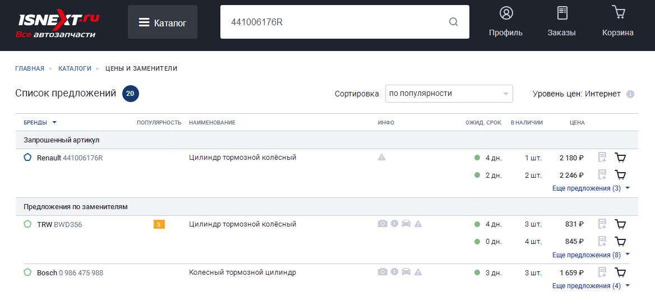Add the 2 246 ₽ offer to list

pyautogui.click(x=602, y=174)
